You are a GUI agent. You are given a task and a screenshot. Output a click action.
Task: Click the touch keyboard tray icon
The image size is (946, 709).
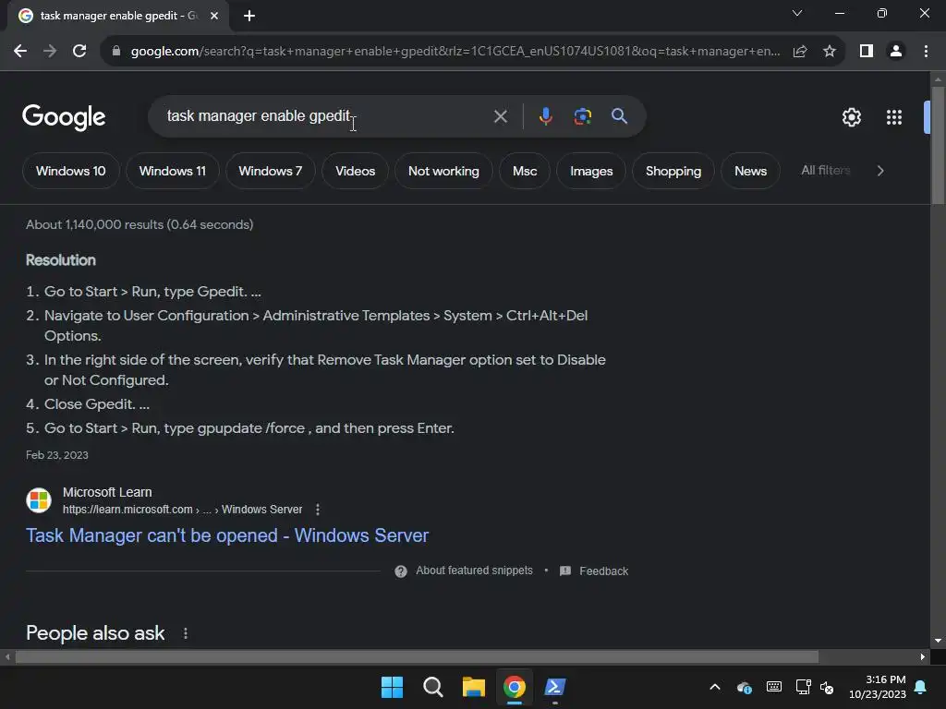[x=774, y=687]
